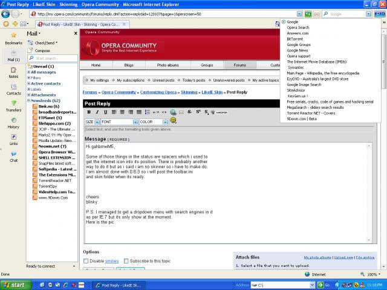Image resolution: width=387 pixels, height=290 pixels.
Task: Switch to the Photo albums site tab
Action: coord(168,65)
